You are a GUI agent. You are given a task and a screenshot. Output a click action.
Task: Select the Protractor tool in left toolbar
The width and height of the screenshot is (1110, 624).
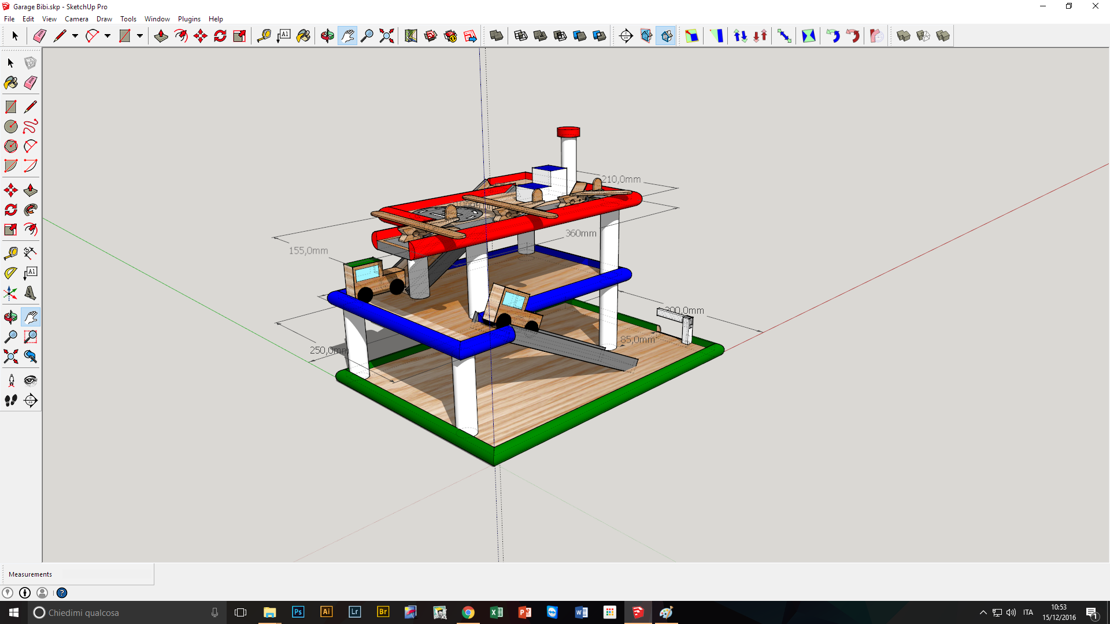11,273
